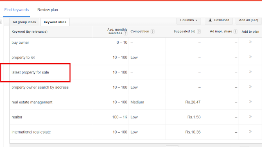The height and width of the screenshot is (147, 262).
Task: Add 'buy owner' keyword to plan
Action: pos(250,42)
